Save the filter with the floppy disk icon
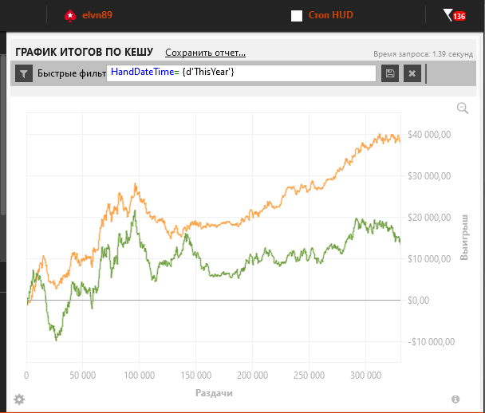 tap(390, 73)
